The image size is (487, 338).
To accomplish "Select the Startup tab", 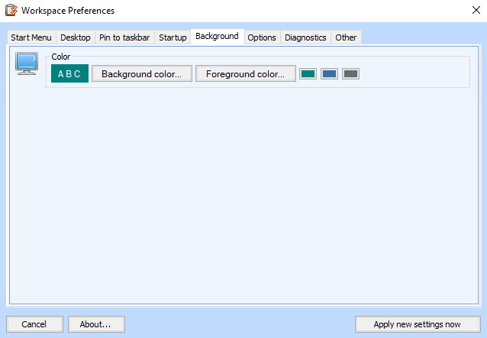I will [x=173, y=37].
